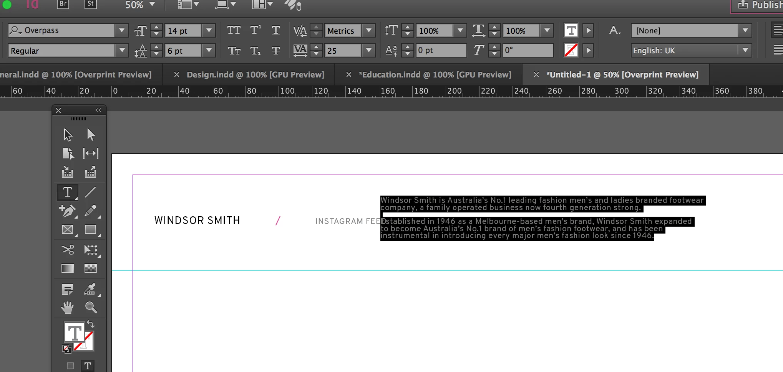Open the English: UK language dropdown
The width and height of the screenshot is (783, 372).
[x=745, y=50]
